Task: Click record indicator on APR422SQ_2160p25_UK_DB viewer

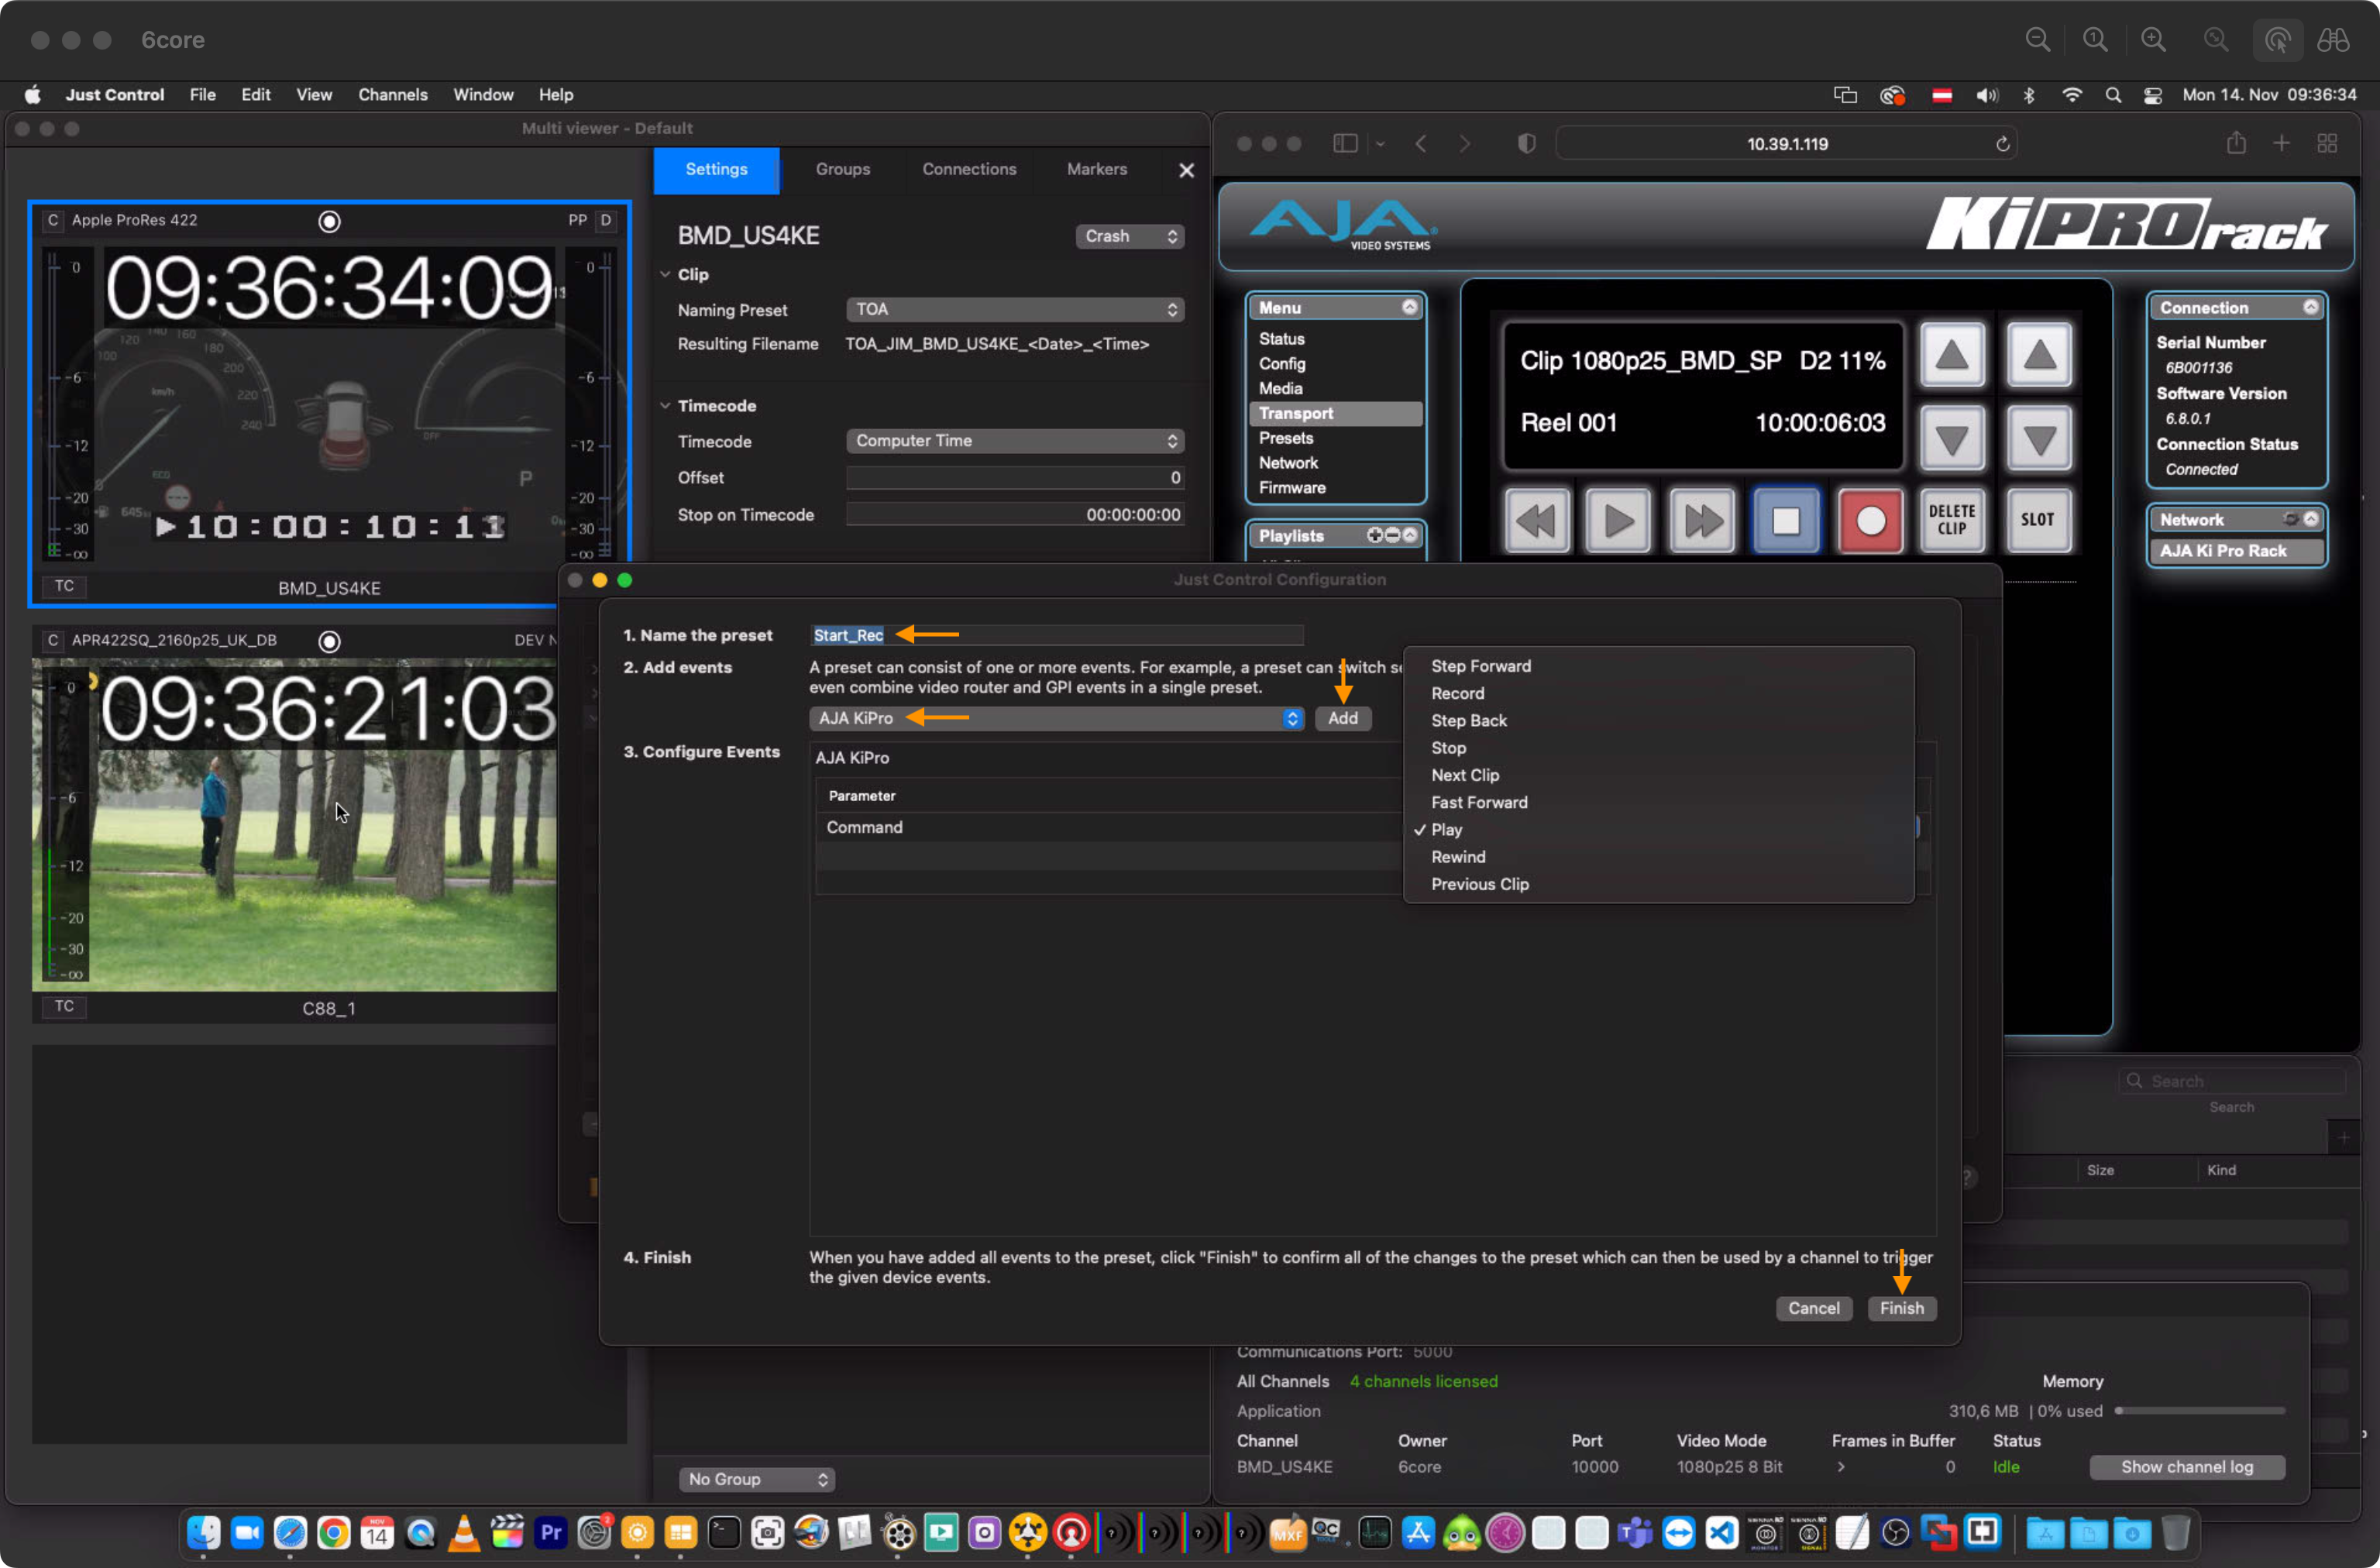Action: (329, 641)
